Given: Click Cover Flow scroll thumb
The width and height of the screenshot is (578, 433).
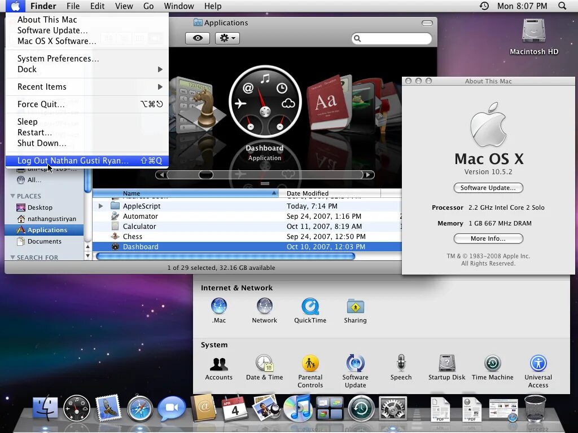Looking at the screenshot, I should (x=205, y=175).
